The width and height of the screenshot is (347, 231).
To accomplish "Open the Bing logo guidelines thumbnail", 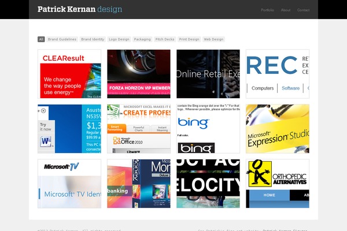I will coord(208,129).
